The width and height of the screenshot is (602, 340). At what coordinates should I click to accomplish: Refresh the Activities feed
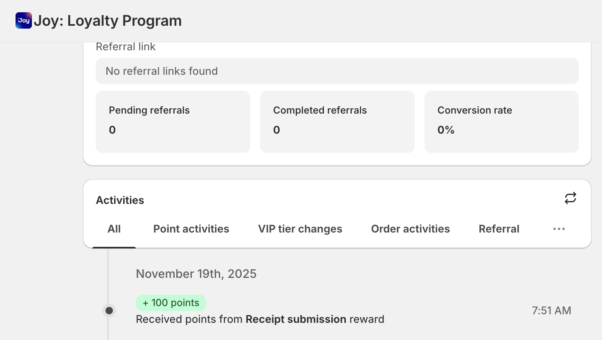pos(571,198)
